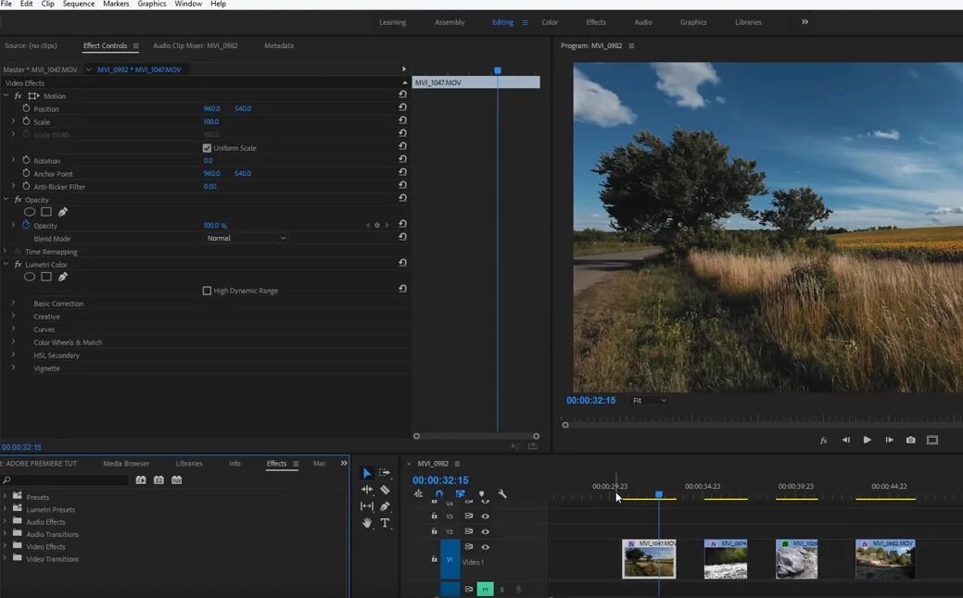Select free draw bezier pen under Opacity
Viewport: 963px width, 598px height.
click(x=63, y=212)
